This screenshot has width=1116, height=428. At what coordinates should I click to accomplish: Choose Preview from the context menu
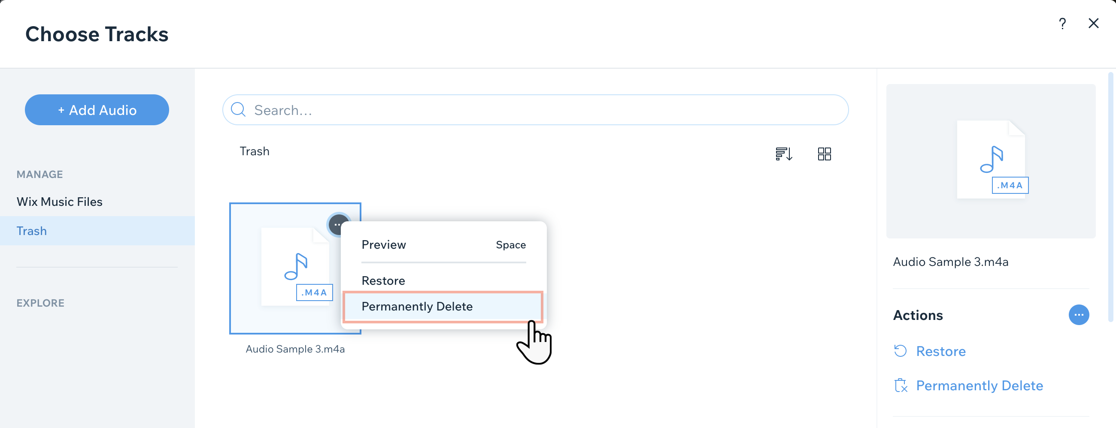click(x=444, y=244)
